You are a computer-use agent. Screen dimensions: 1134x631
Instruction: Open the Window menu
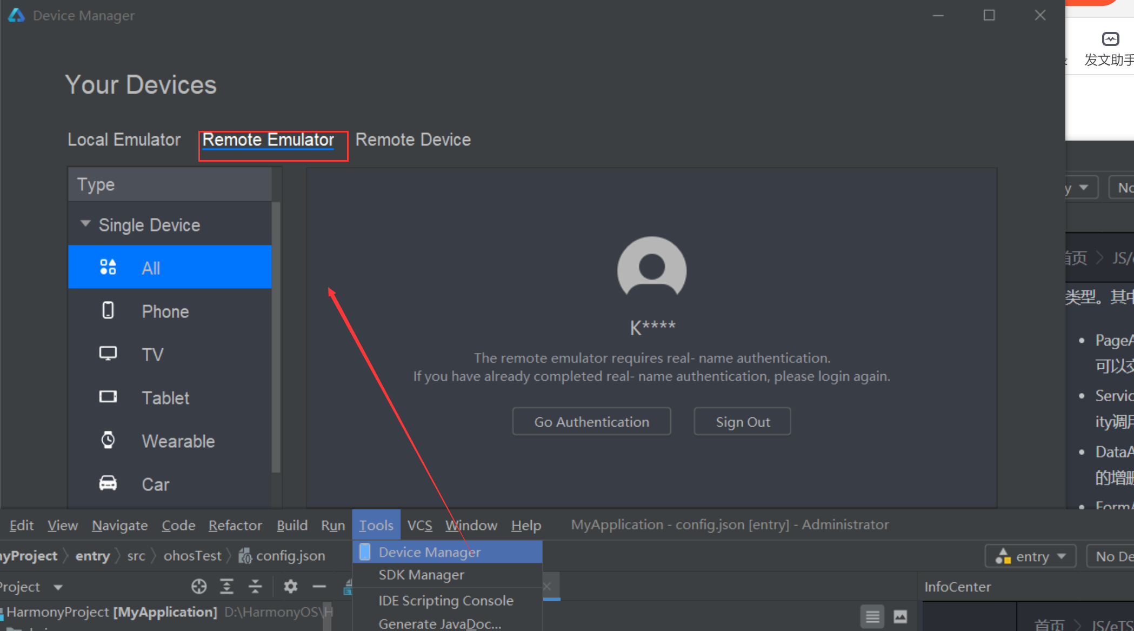pos(471,525)
